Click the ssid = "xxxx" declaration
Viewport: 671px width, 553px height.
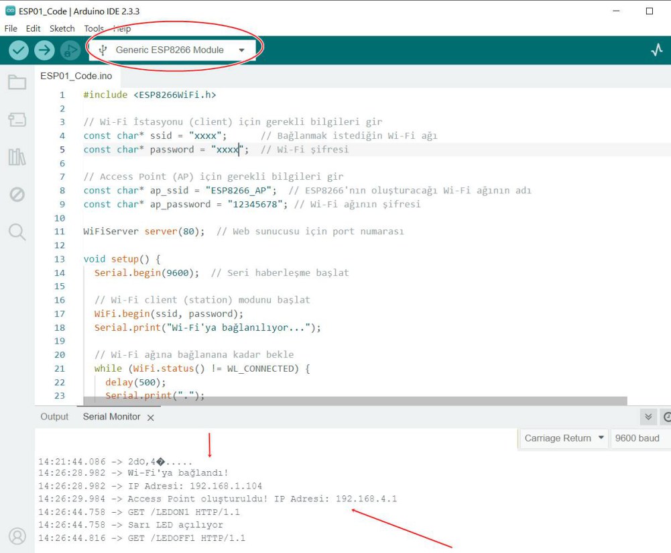(155, 136)
